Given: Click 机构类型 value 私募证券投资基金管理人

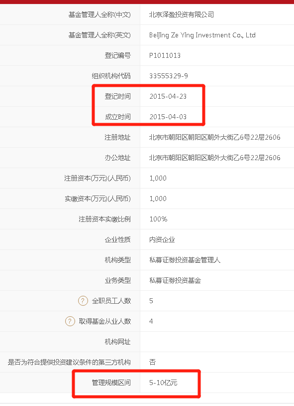Looking at the screenshot, I should coord(185,260).
